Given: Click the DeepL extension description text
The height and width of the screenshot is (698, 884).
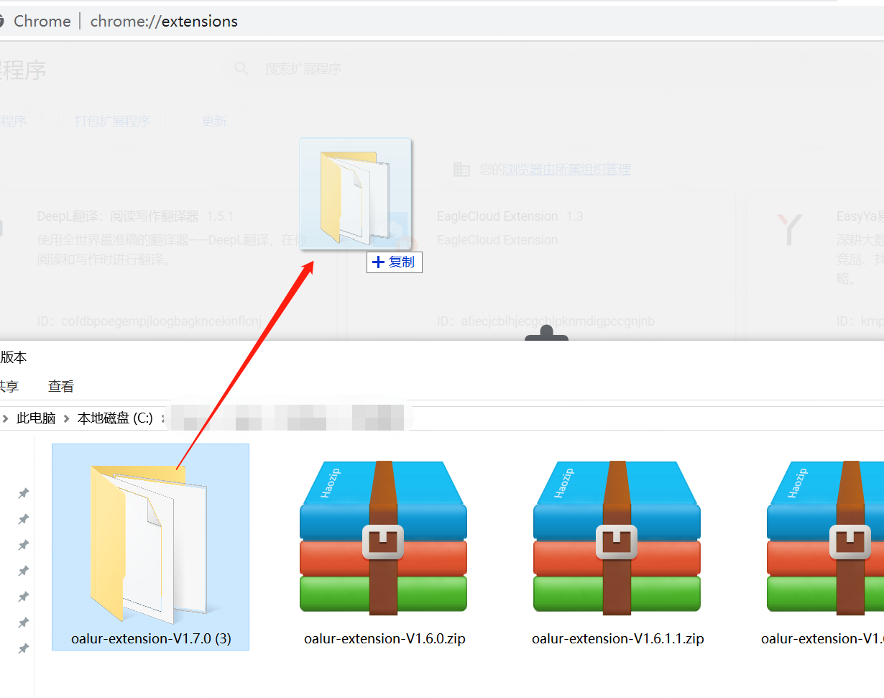Looking at the screenshot, I should point(171,249).
